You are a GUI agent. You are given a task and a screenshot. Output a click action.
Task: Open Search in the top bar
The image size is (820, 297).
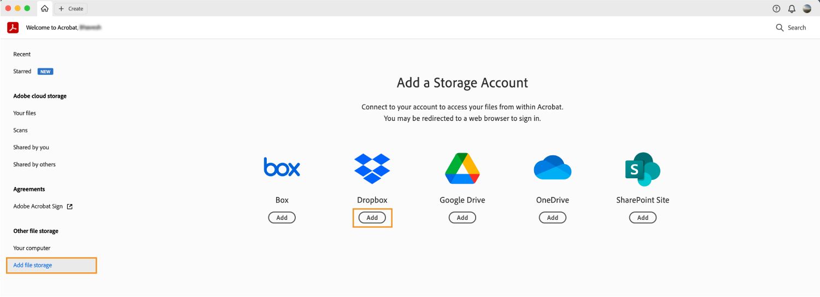[790, 27]
